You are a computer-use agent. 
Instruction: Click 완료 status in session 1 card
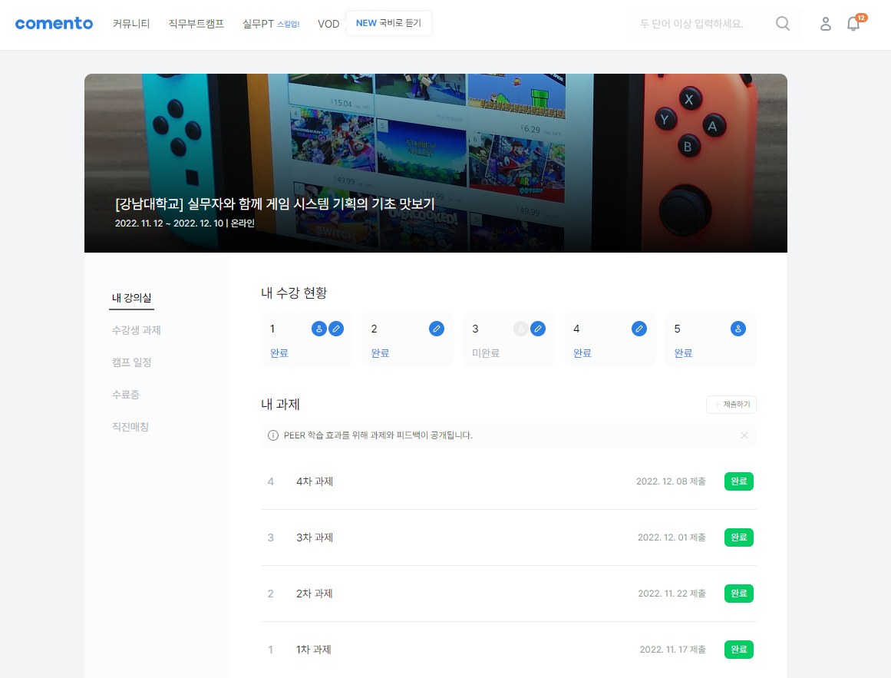[x=279, y=353]
